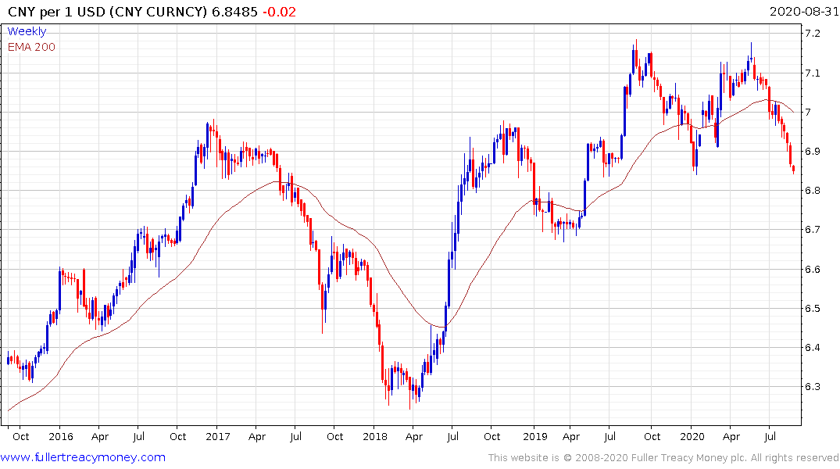Click the date 2020-08-31
This screenshot has height=469, width=840.
pos(804,12)
